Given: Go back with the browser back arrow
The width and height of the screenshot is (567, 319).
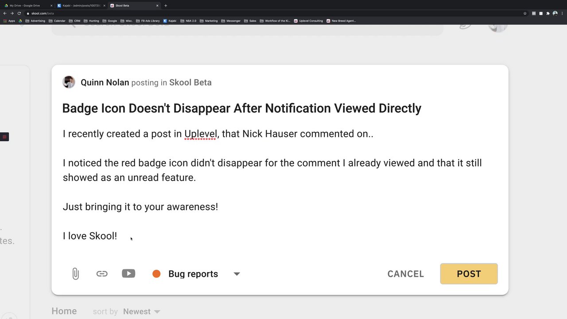Looking at the screenshot, I should coord(5,13).
